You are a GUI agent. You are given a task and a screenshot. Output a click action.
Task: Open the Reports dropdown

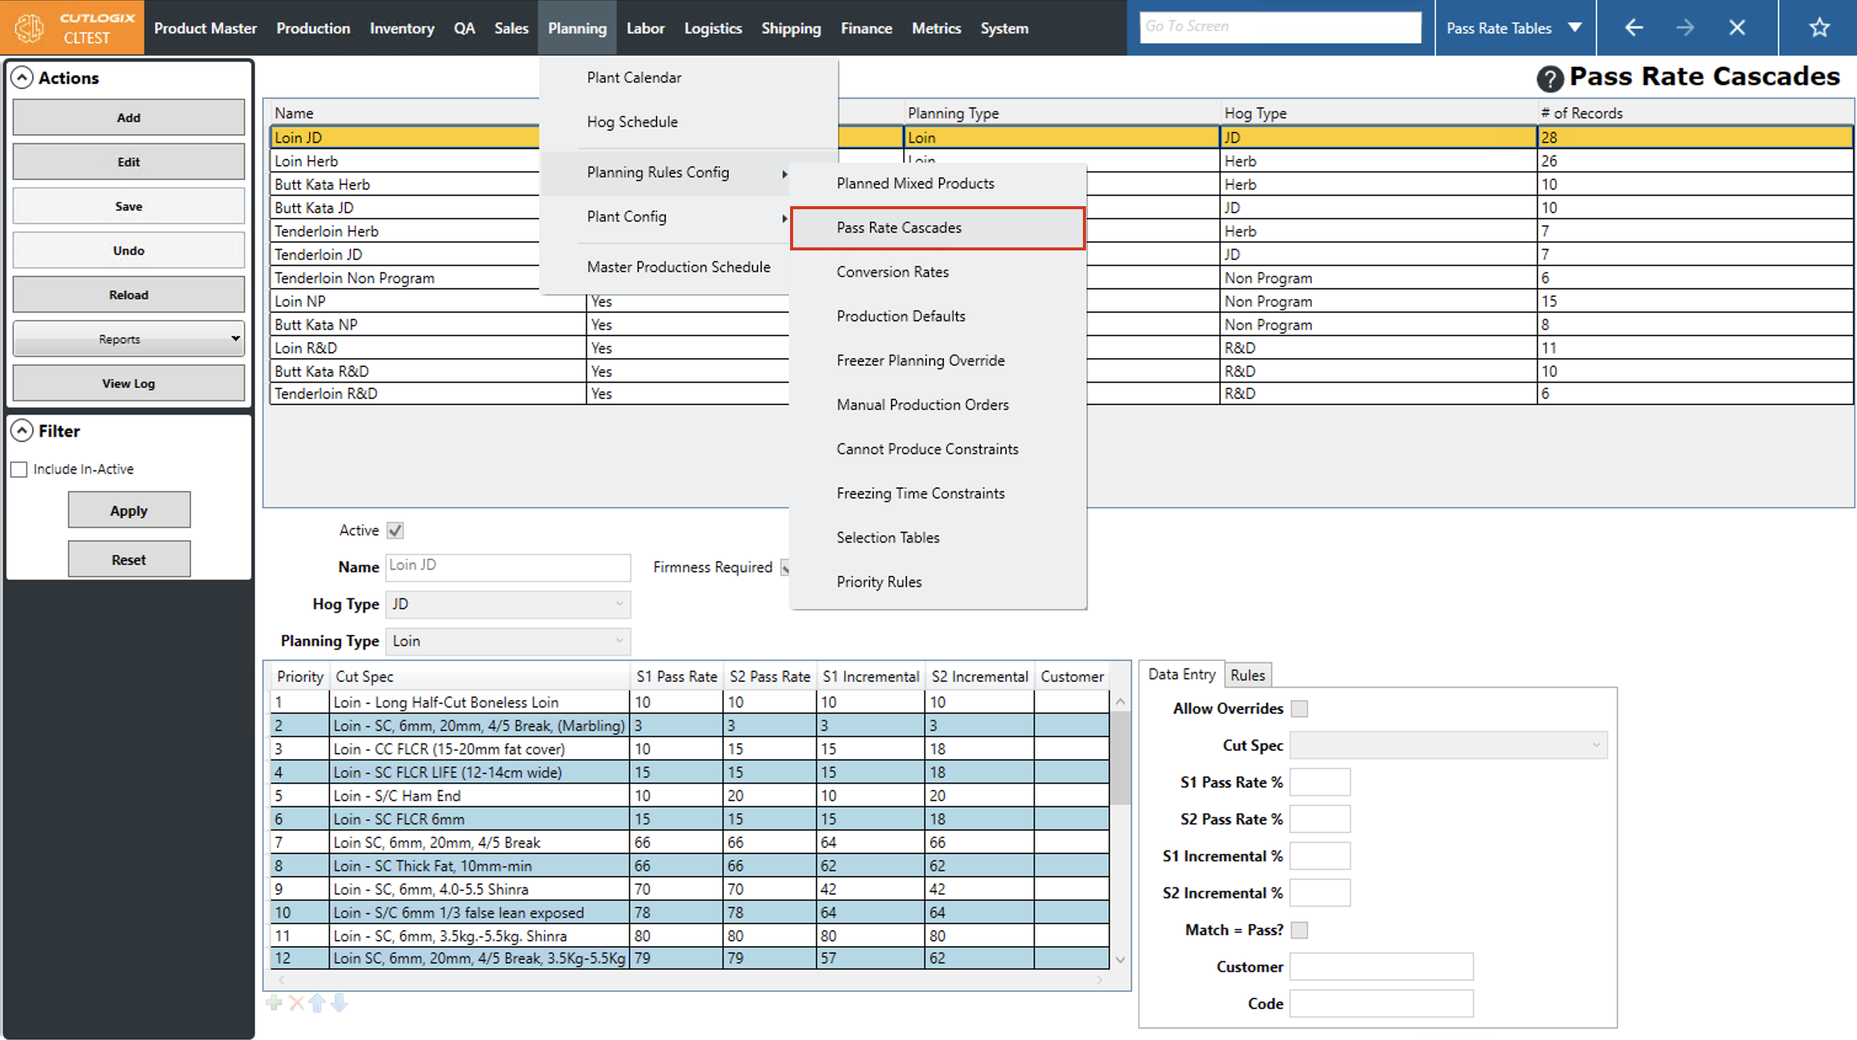129,339
